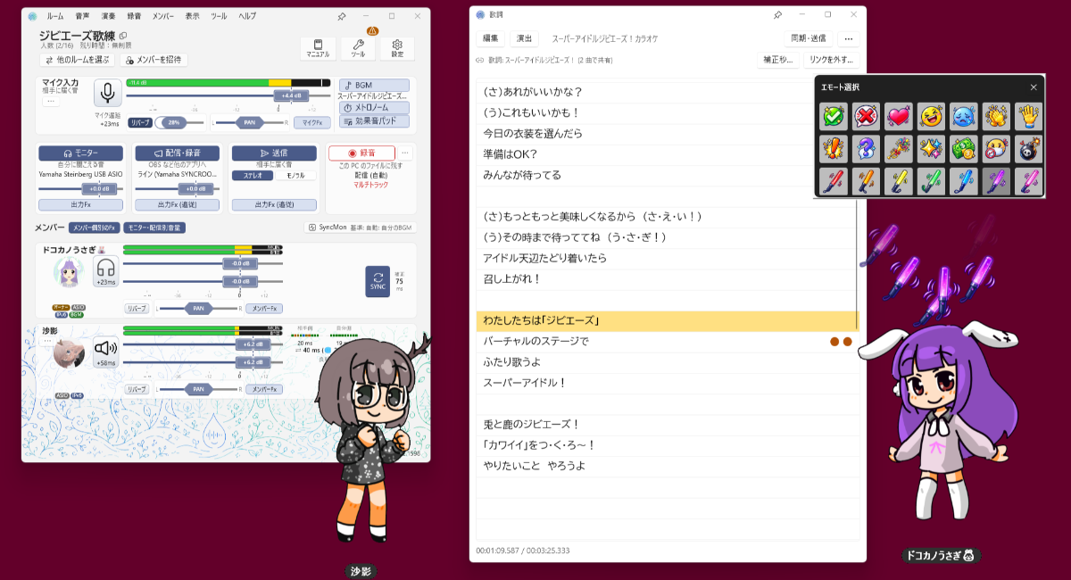
Task: Open the マニュアル manual
Action: coord(318,48)
